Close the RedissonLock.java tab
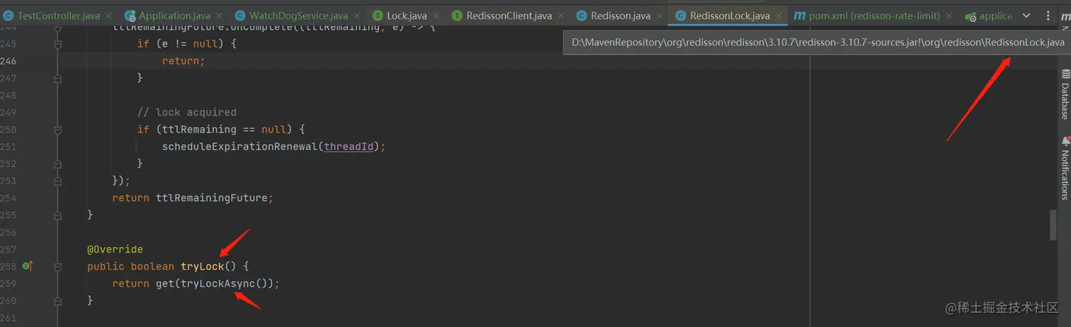 tap(778, 16)
